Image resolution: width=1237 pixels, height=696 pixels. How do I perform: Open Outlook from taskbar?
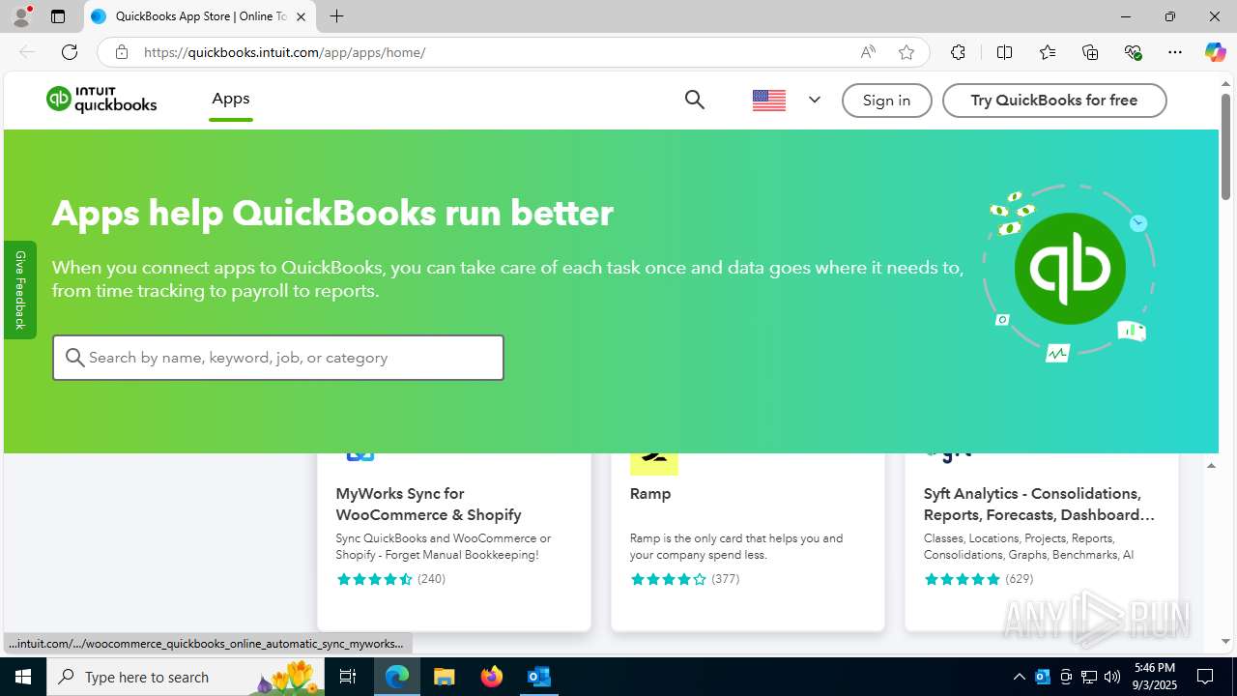pos(538,677)
